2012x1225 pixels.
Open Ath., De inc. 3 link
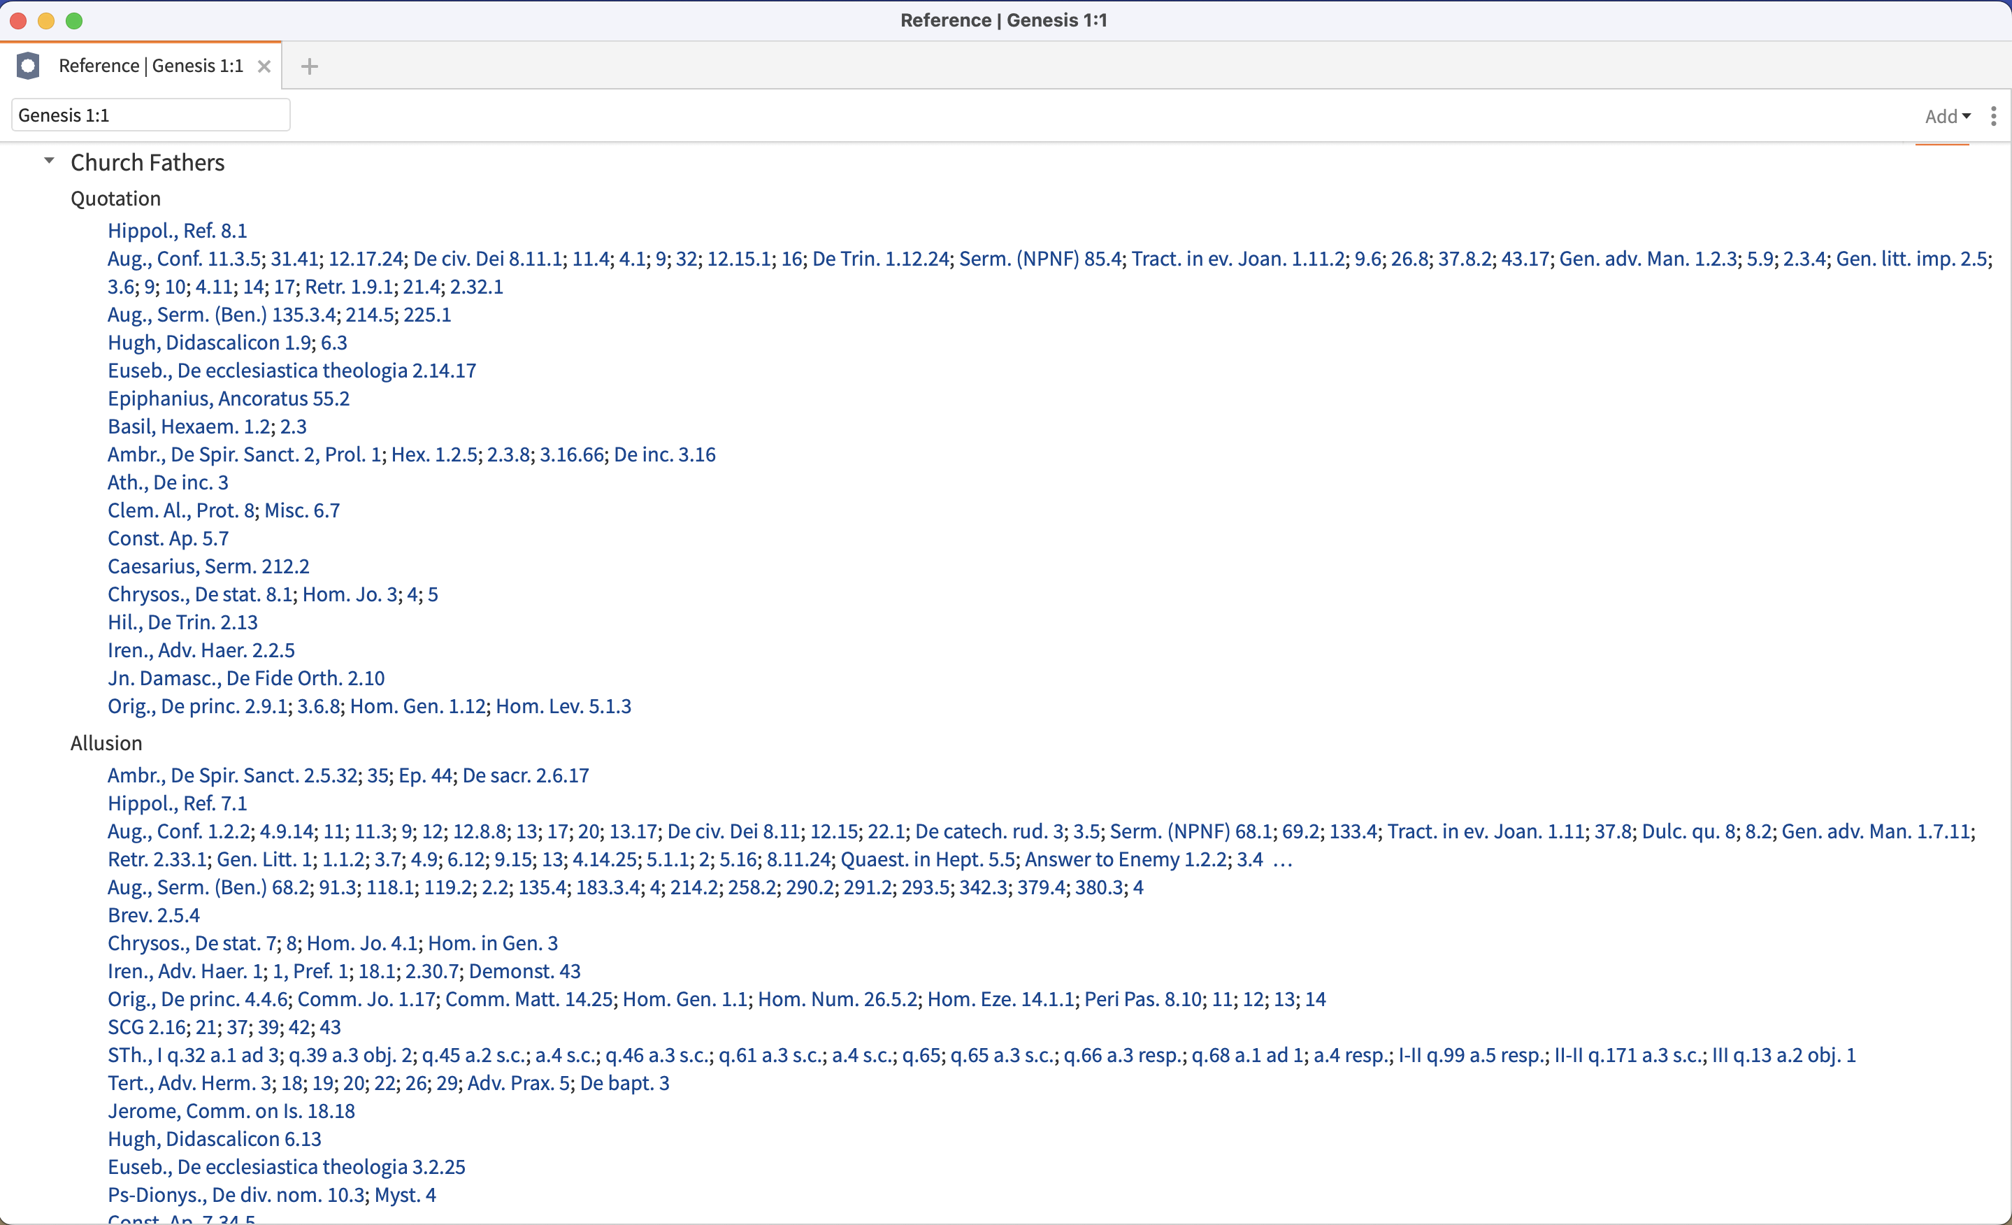(167, 482)
